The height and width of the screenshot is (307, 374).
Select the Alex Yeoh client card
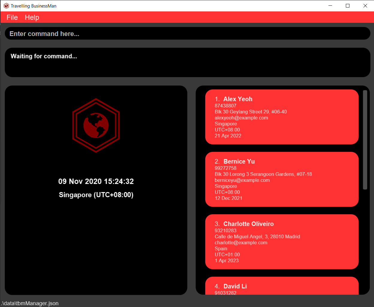click(282, 117)
